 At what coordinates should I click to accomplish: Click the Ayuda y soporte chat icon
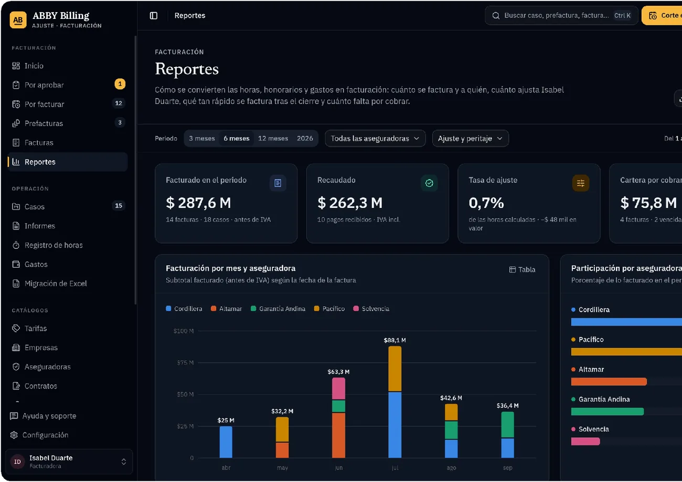(14, 416)
